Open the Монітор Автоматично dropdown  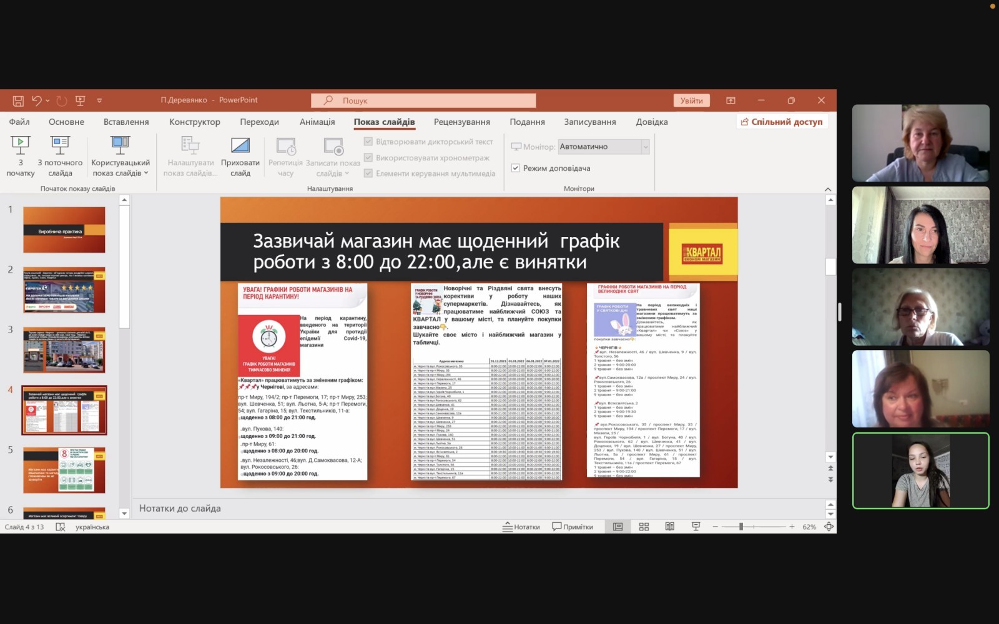[604, 147]
